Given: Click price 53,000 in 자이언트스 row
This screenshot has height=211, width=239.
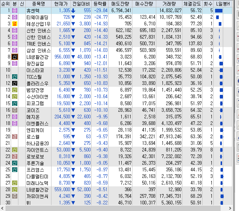Looking at the screenshot, I should pos(63,150).
